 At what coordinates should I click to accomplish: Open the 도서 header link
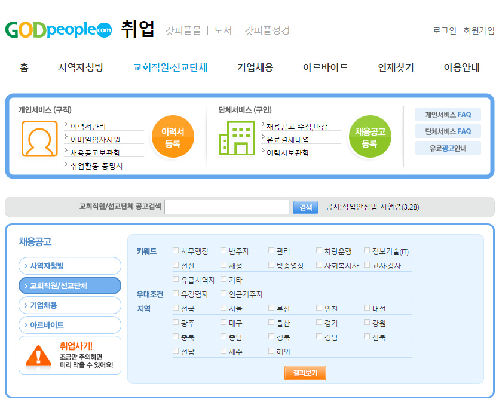point(223,30)
